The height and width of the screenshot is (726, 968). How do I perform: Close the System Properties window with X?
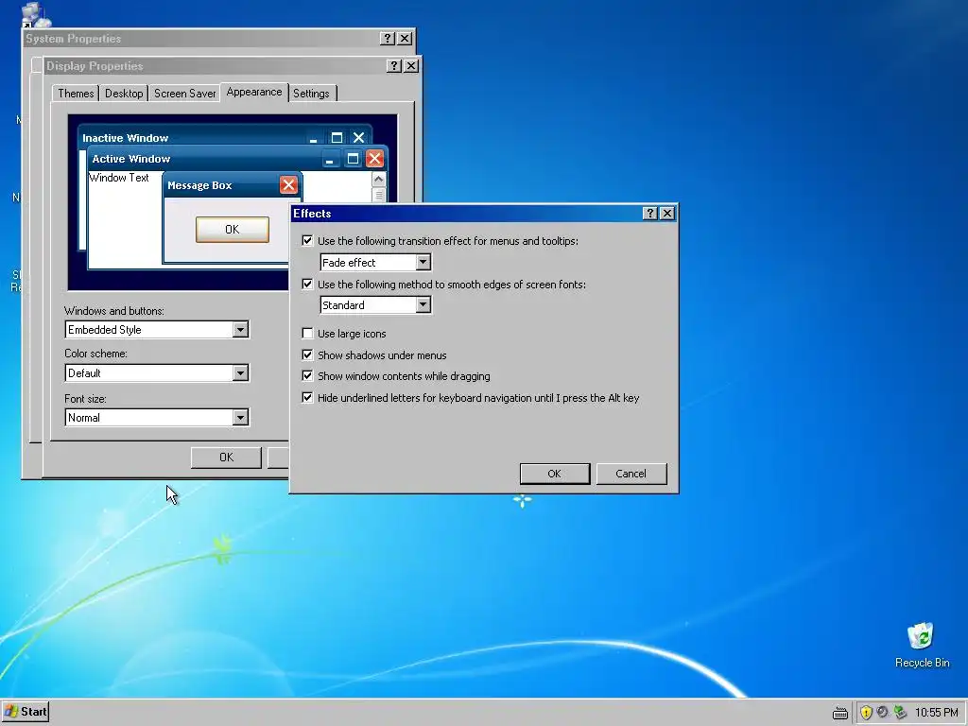(405, 38)
